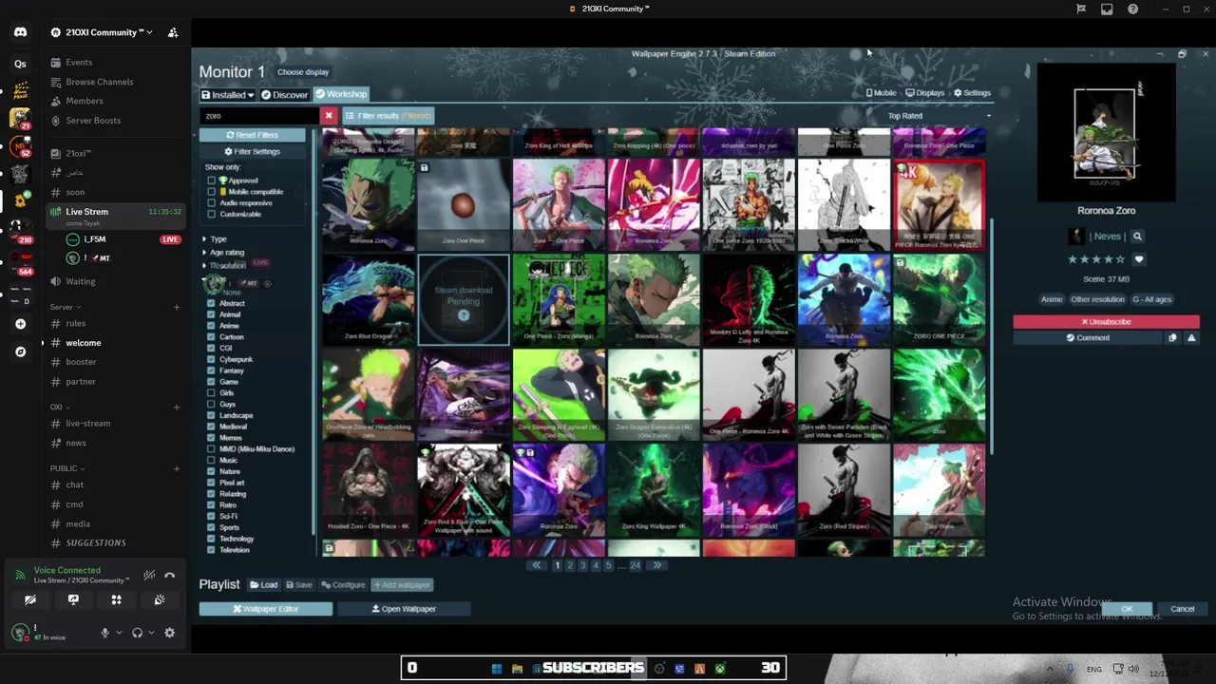Open Installed dropdown arrow
Image resolution: width=1216 pixels, height=684 pixels.
(251, 95)
